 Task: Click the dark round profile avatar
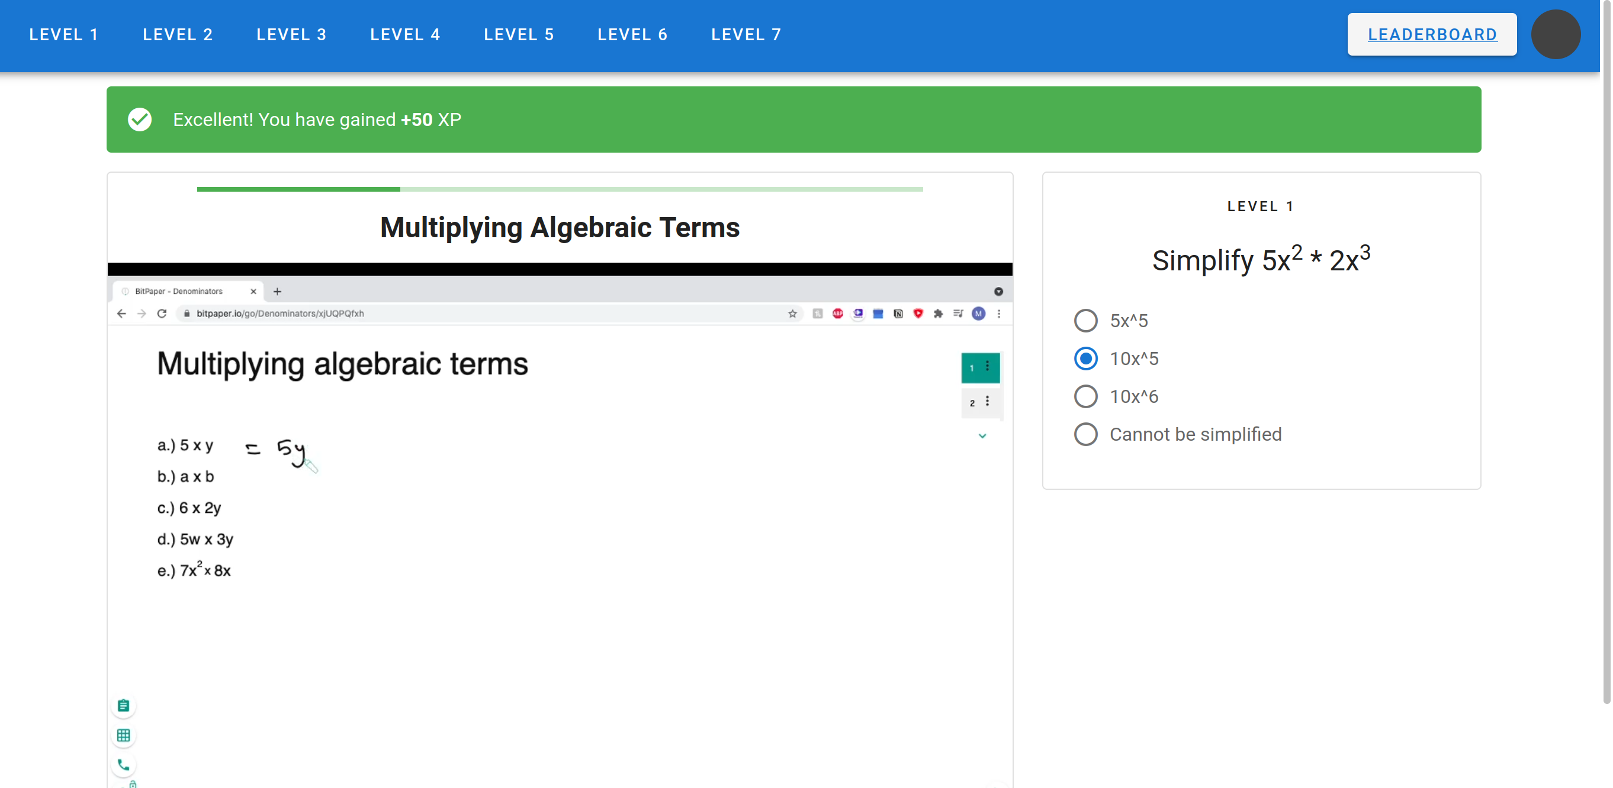pyautogui.click(x=1556, y=35)
